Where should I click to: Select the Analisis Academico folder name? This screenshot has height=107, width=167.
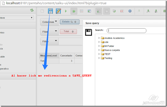pyautogui.click(x=114, y=38)
